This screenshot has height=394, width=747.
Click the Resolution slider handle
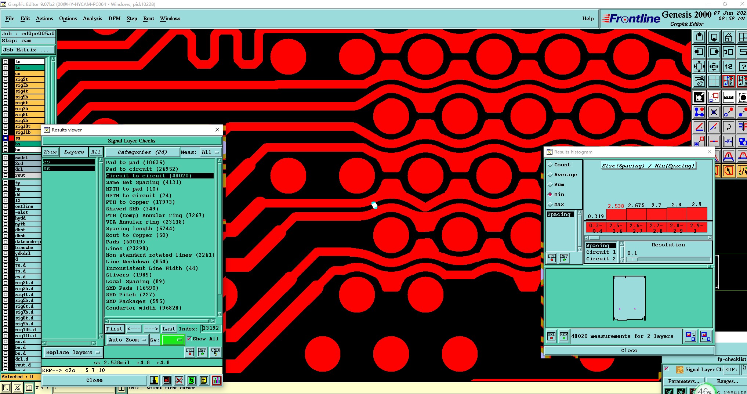click(x=632, y=259)
